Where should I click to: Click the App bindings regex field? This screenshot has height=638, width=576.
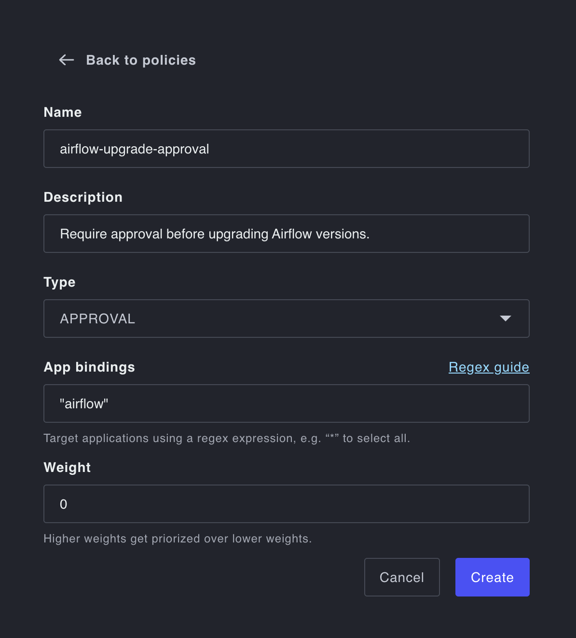pyautogui.click(x=286, y=403)
